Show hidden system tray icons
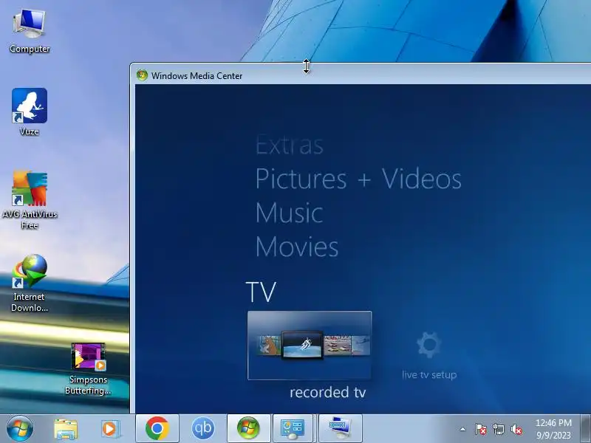Viewport: 591px width, 443px height. (462, 429)
